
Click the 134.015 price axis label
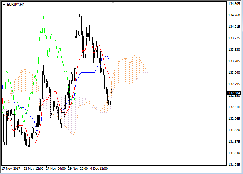[234, 27]
